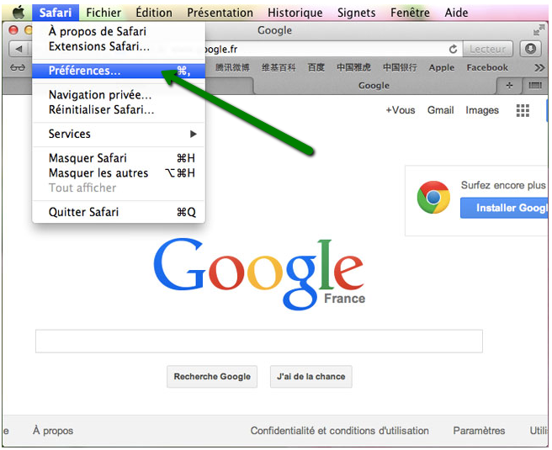Image resolution: width=552 pixels, height=450 pixels.
Task: Click the new tab plus button
Action: coord(509,85)
